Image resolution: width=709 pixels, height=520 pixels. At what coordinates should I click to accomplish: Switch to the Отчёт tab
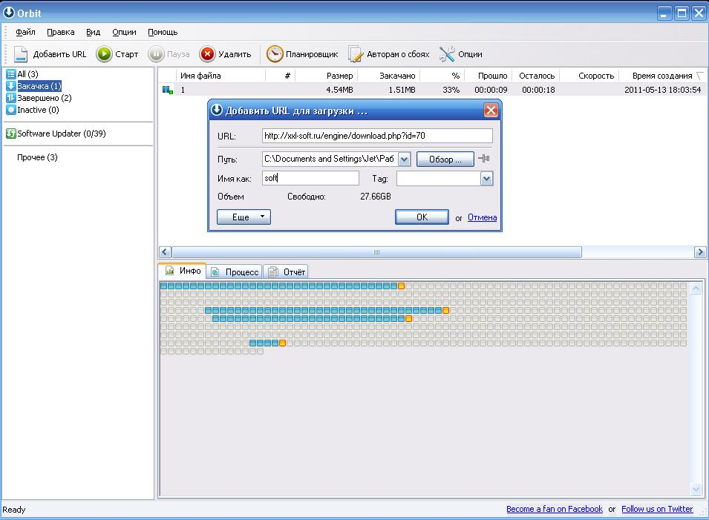pyautogui.click(x=287, y=272)
